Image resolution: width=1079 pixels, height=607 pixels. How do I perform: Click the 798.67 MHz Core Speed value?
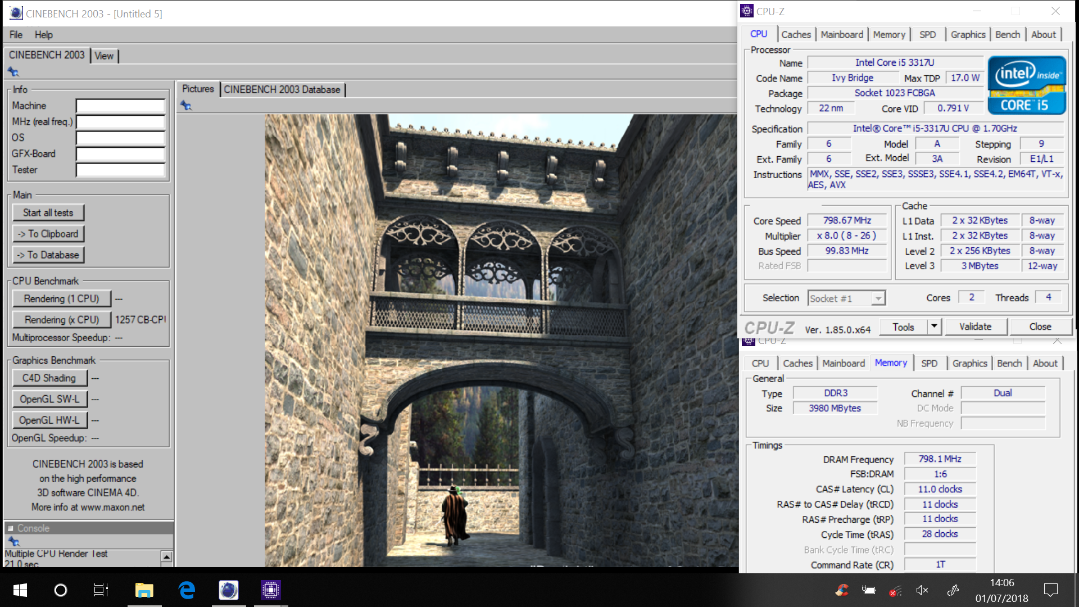click(x=847, y=221)
